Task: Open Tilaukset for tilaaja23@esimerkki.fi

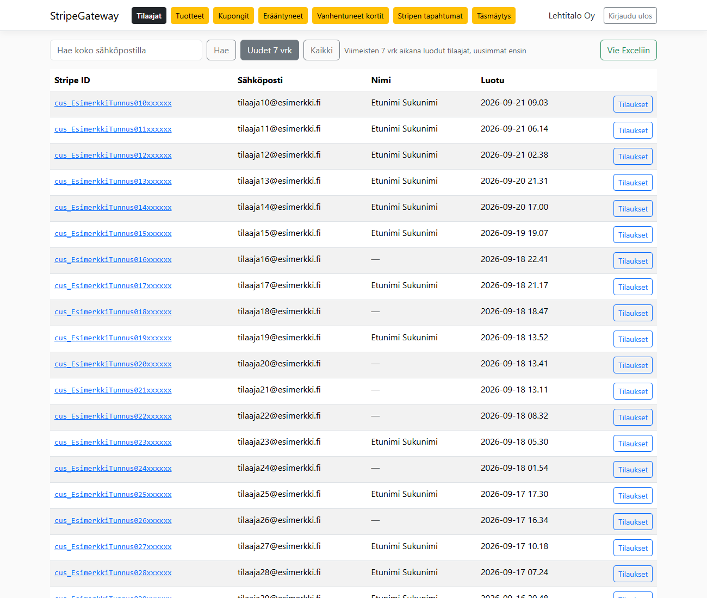Action: click(633, 444)
